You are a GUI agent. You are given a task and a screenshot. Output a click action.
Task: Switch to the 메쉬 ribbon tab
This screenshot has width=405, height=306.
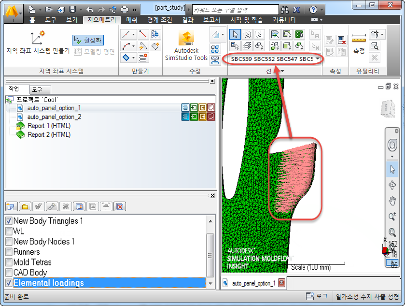(x=132, y=20)
